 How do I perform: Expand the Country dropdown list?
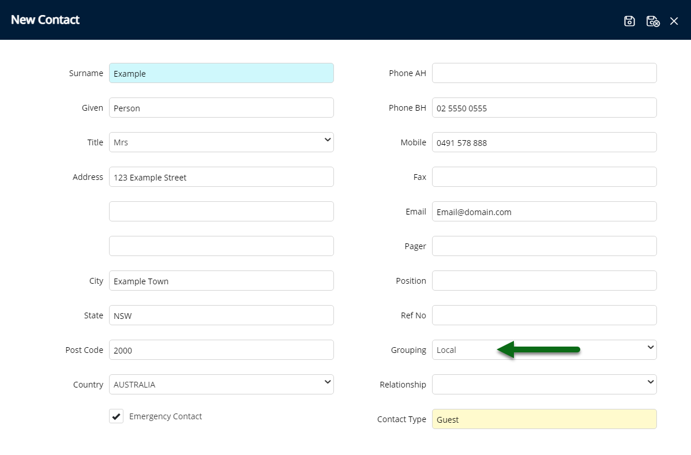[221, 385]
